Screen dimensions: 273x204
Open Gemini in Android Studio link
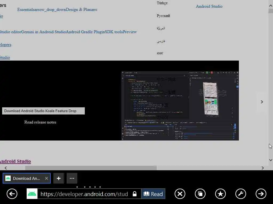pos(43,32)
